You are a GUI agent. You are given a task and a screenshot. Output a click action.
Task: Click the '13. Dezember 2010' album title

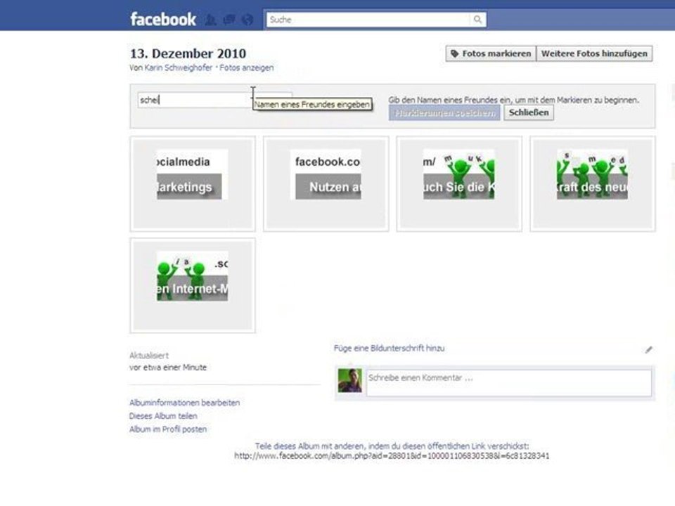pyautogui.click(x=188, y=53)
